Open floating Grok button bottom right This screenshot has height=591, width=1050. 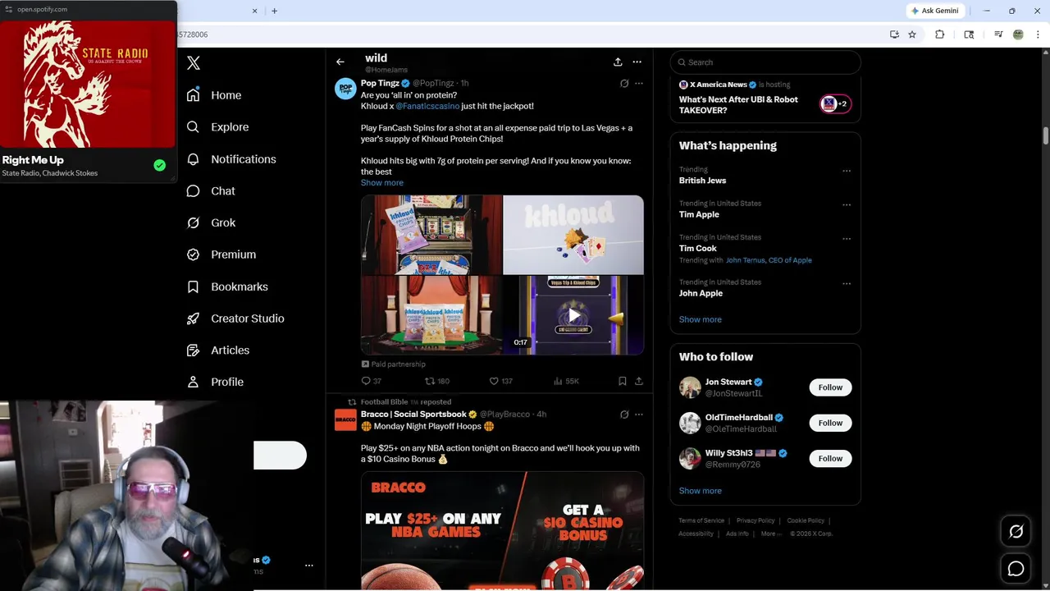[1016, 532]
